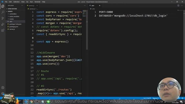Open package-lock.json from Explorer
This screenshot has width=185, height=104.
pos(15,24)
